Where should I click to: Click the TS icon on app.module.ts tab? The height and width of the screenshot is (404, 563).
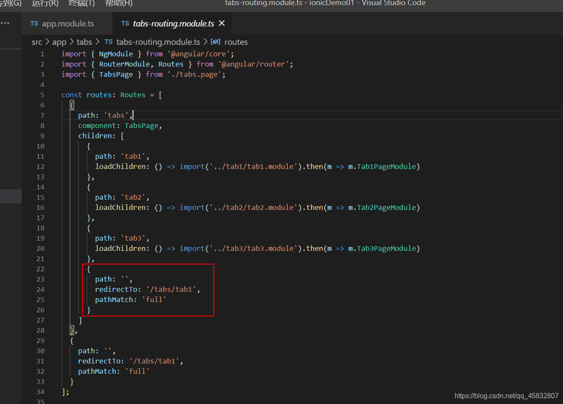(34, 23)
